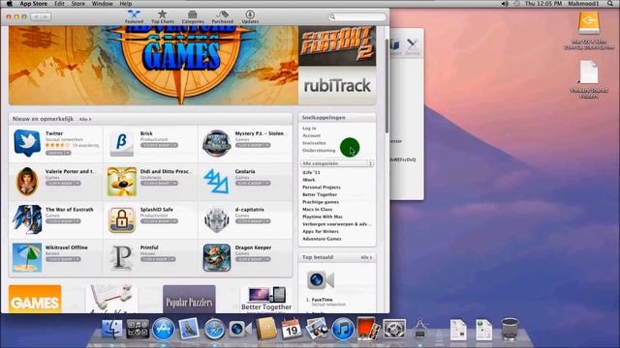Open the Prachtige games link
Image resolution: width=620 pixels, height=348 pixels.
(321, 202)
